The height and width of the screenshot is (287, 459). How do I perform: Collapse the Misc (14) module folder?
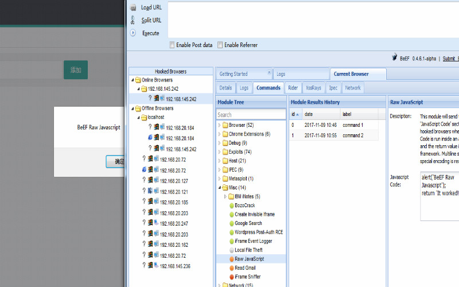(219, 188)
